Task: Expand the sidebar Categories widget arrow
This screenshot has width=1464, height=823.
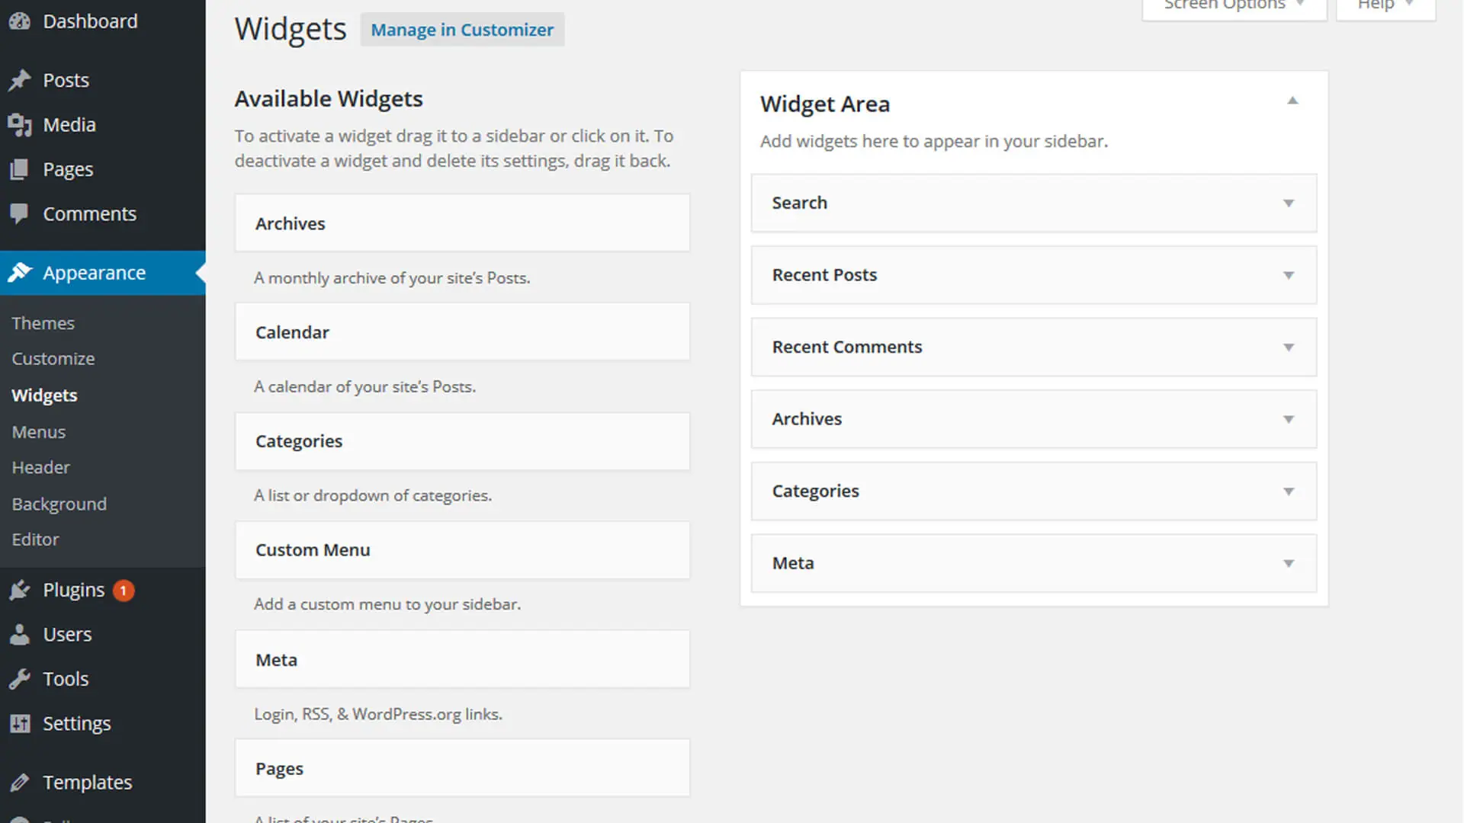Action: click(1289, 492)
